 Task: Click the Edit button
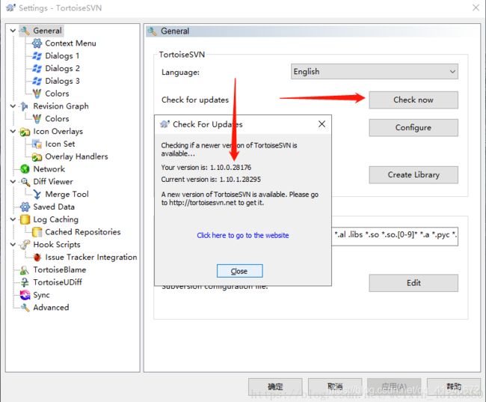click(413, 283)
